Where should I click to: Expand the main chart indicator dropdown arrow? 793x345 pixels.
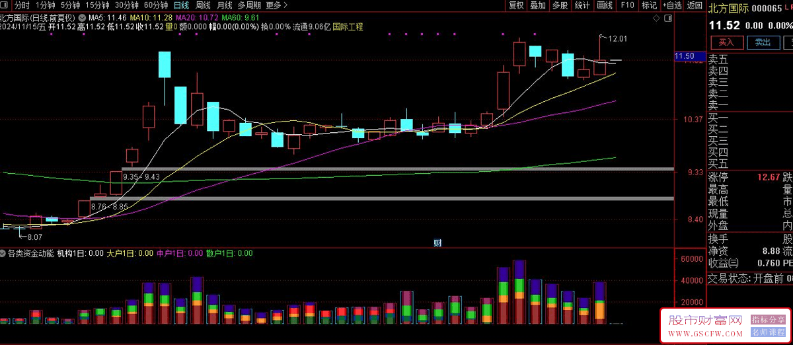81,18
